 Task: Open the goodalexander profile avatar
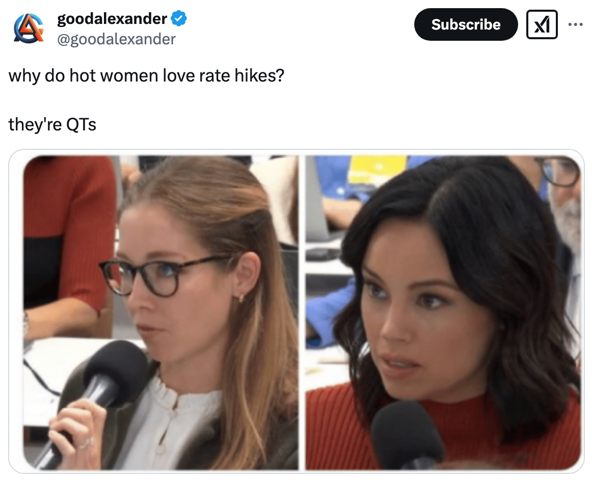(29, 29)
